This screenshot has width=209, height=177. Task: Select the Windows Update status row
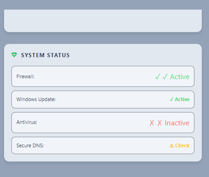103,99
